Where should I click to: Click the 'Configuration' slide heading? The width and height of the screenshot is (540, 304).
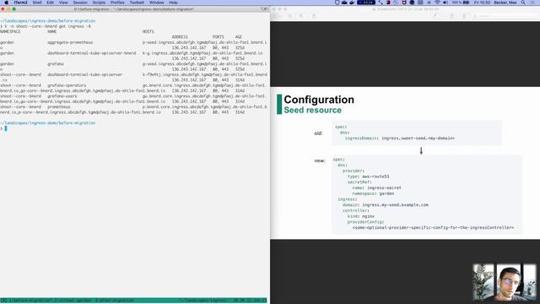(319, 100)
